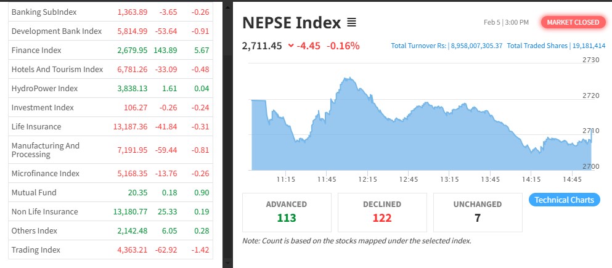Click the DECLINED 122 stocks card
Viewport: 612px width, 268px height.
381,211
